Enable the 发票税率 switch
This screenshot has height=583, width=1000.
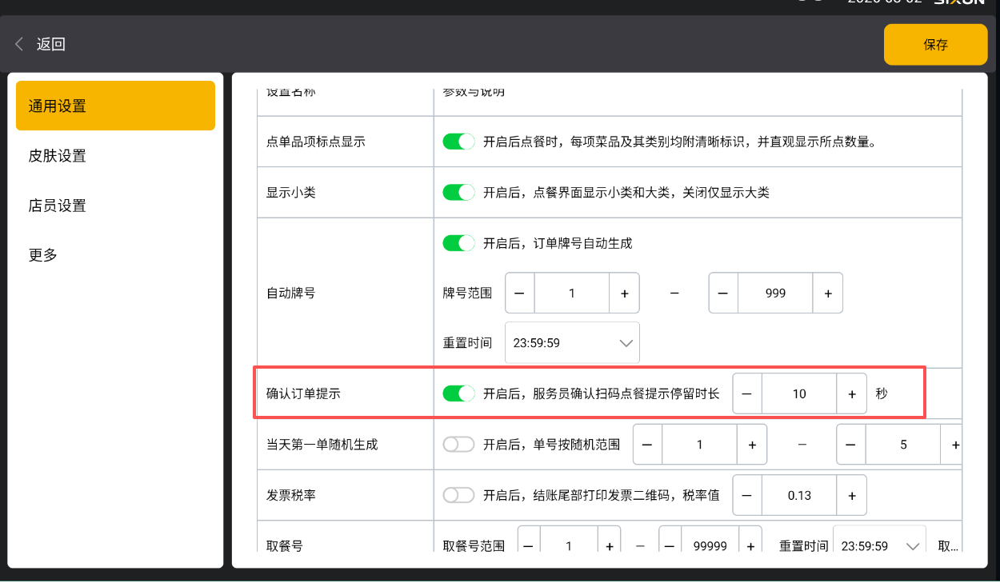point(459,495)
